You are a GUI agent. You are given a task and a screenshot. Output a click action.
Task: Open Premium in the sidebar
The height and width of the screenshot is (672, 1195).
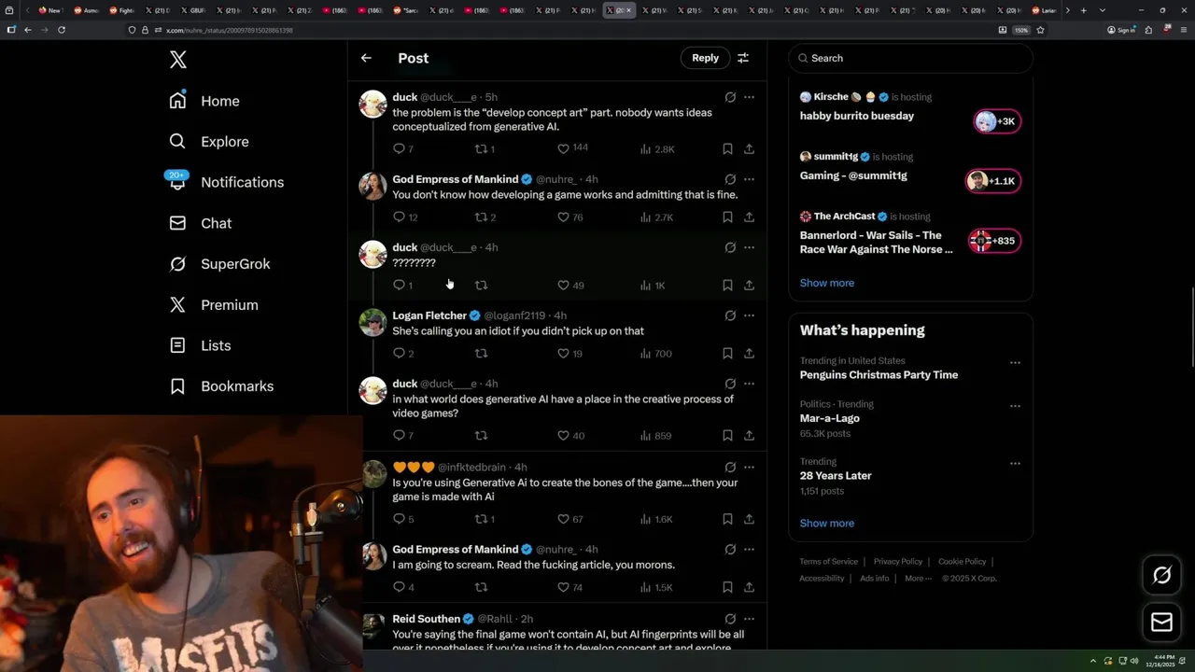pyautogui.click(x=213, y=305)
